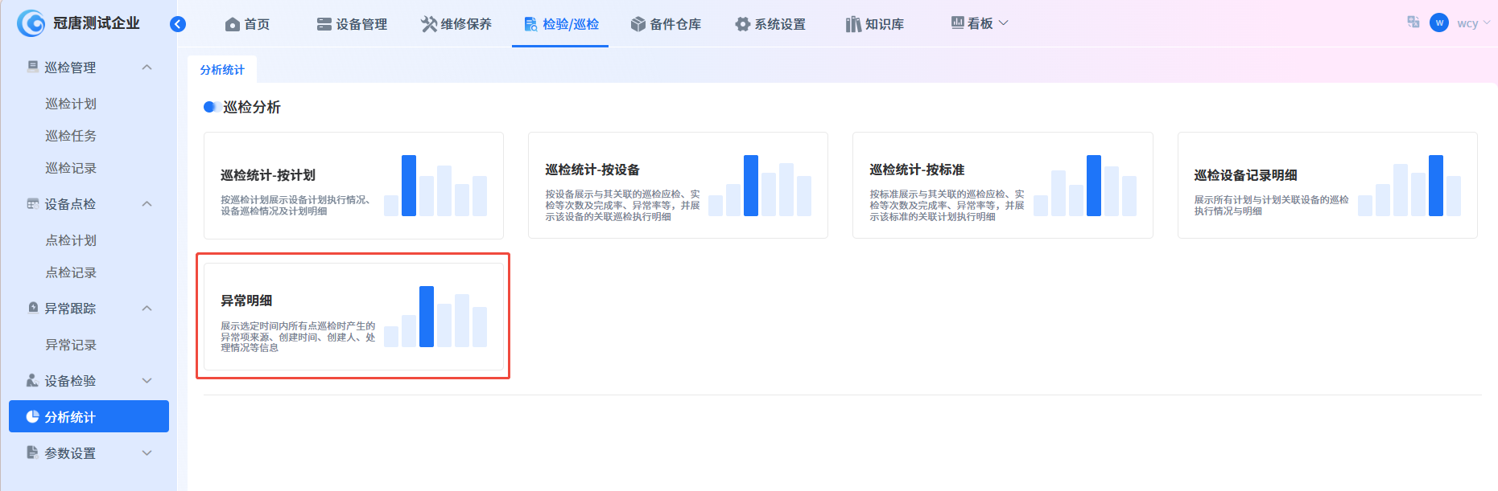Open the 看板 dropdown arrow
The height and width of the screenshot is (491, 1498).
1003,23
